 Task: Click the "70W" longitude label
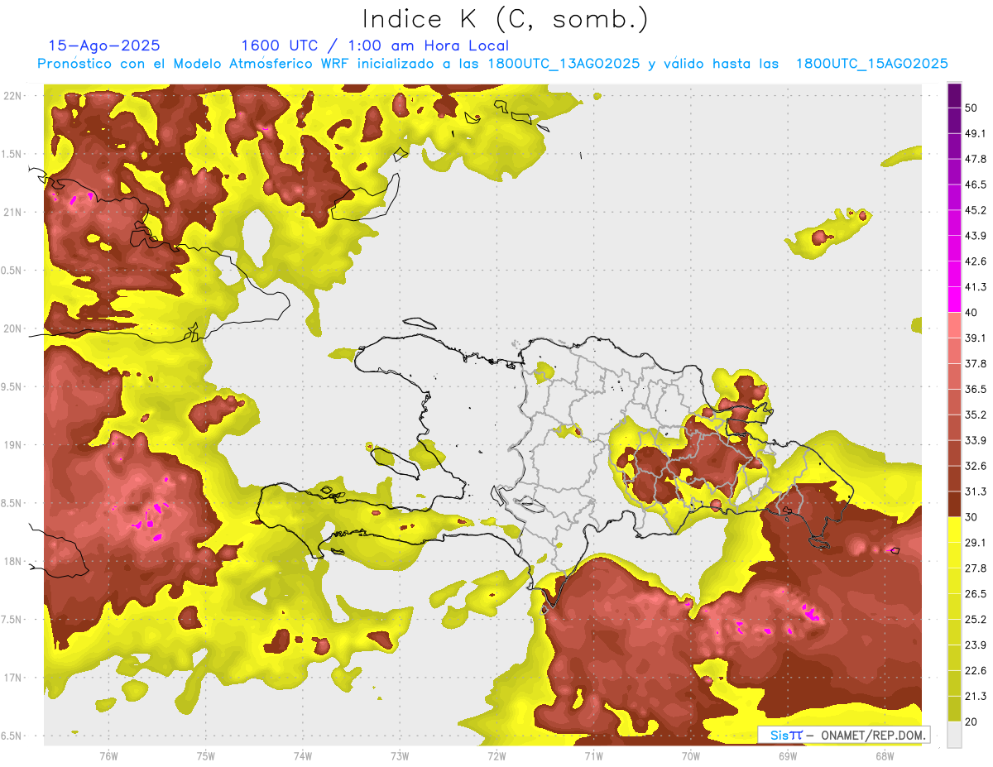[691, 755]
